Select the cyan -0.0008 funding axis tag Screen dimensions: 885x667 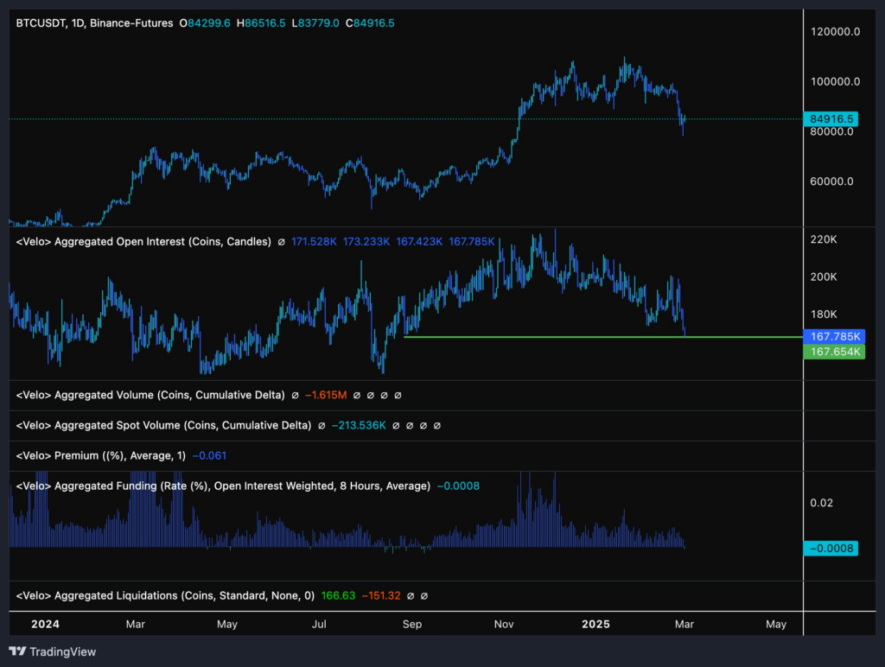pos(831,549)
